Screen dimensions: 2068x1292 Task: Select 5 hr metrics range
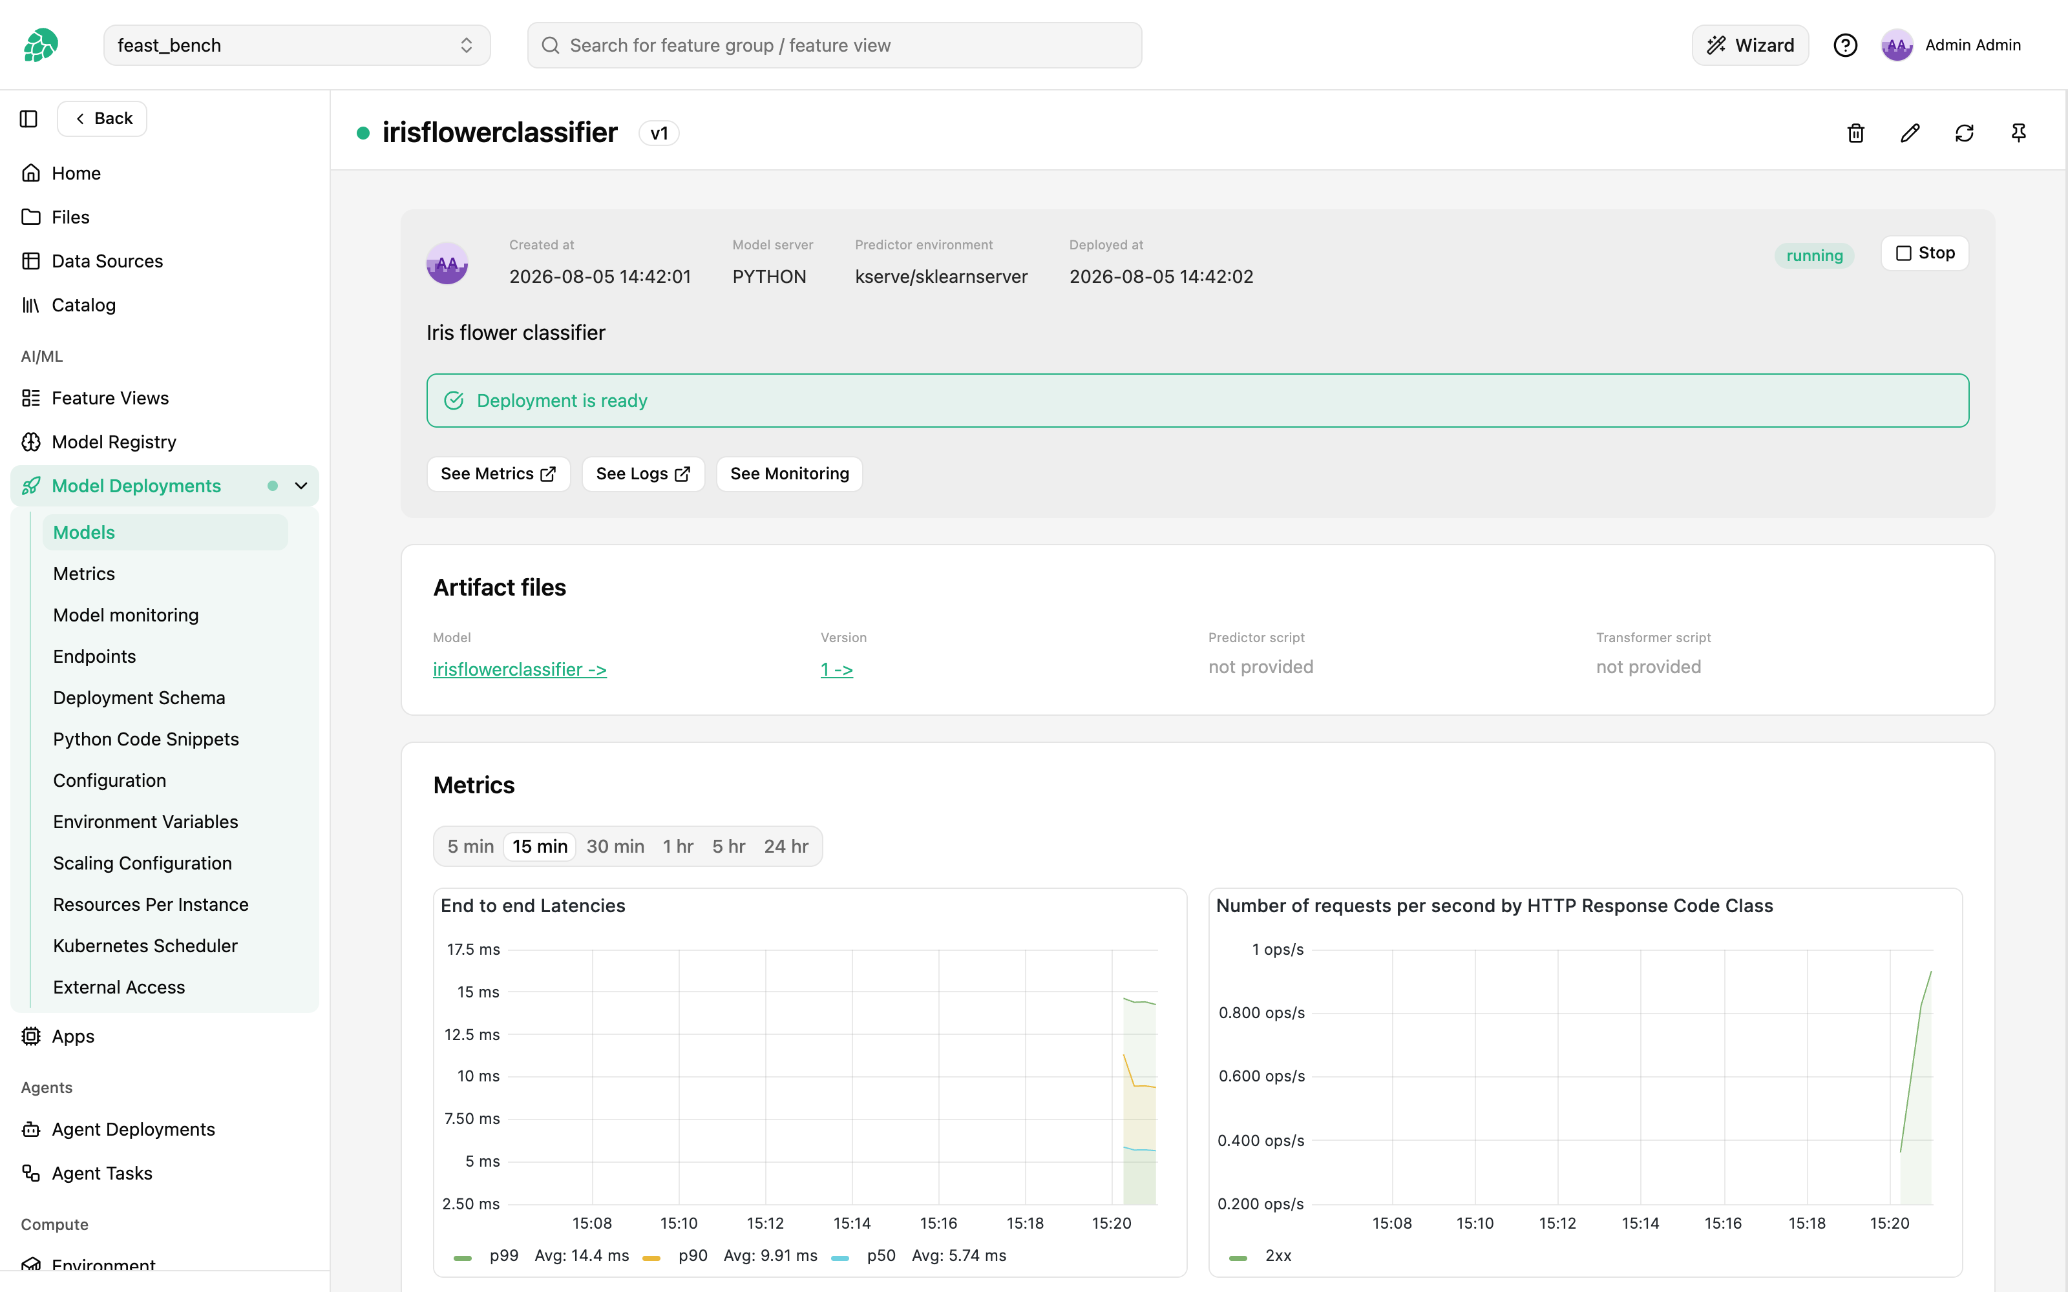729,846
